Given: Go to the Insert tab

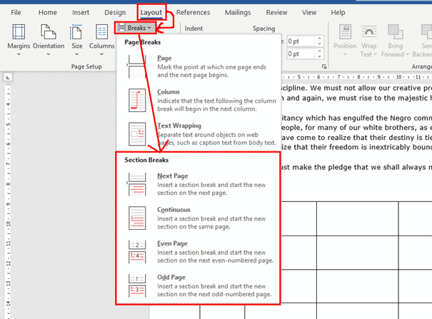Looking at the screenshot, I should click(81, 12).
